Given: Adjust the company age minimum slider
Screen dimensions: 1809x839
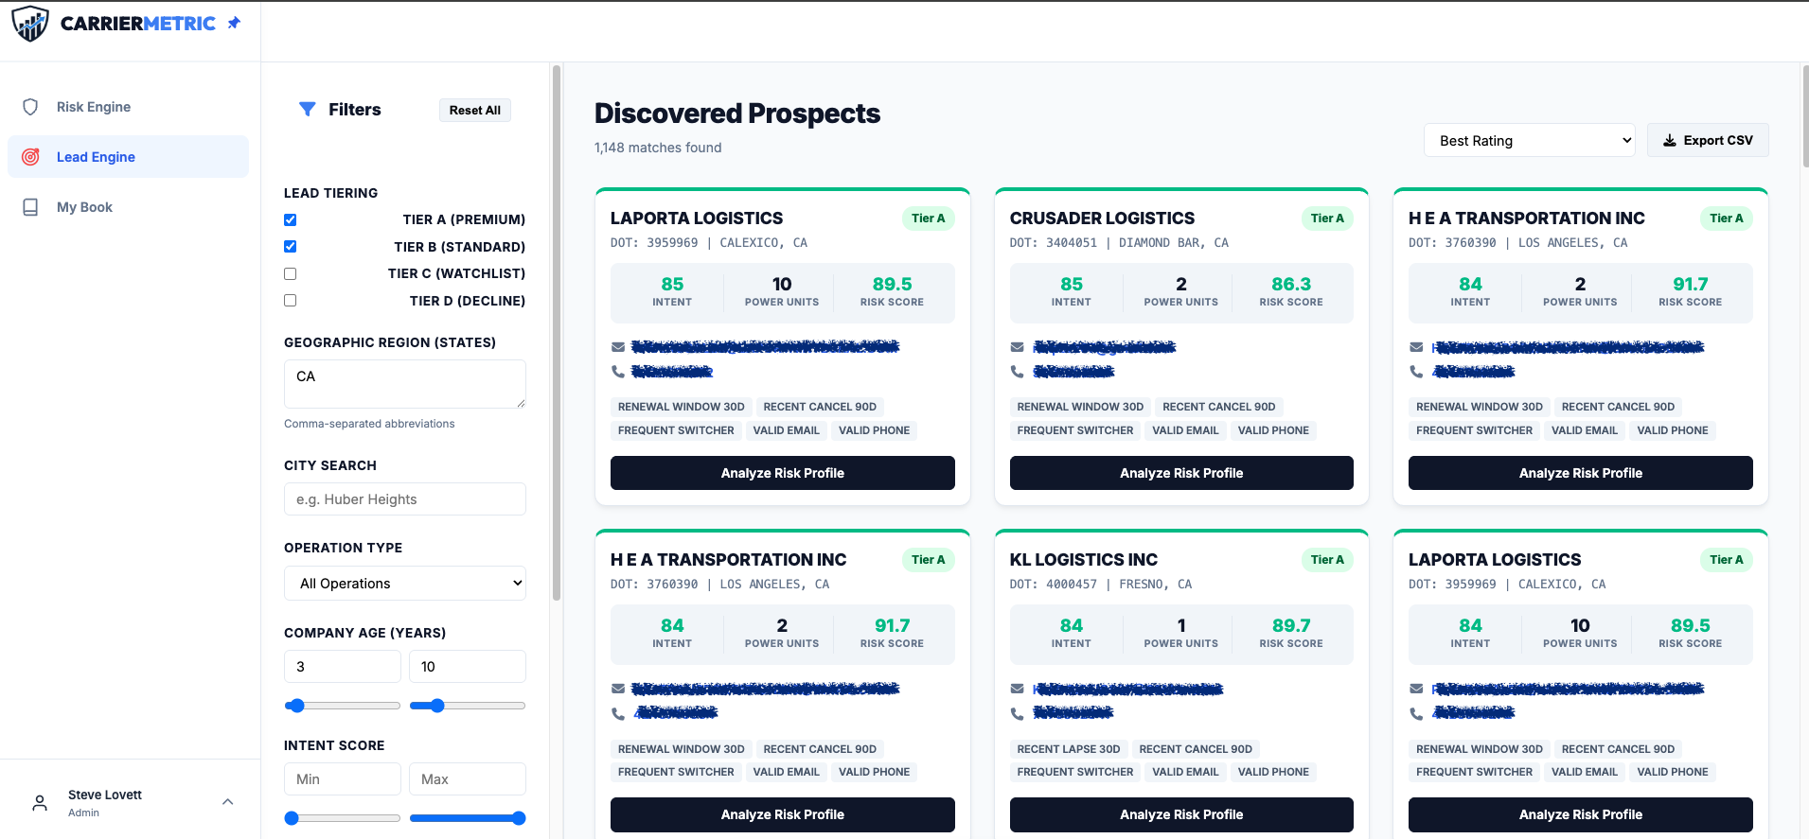Looking at the screenshot, I should coord(296,706).
